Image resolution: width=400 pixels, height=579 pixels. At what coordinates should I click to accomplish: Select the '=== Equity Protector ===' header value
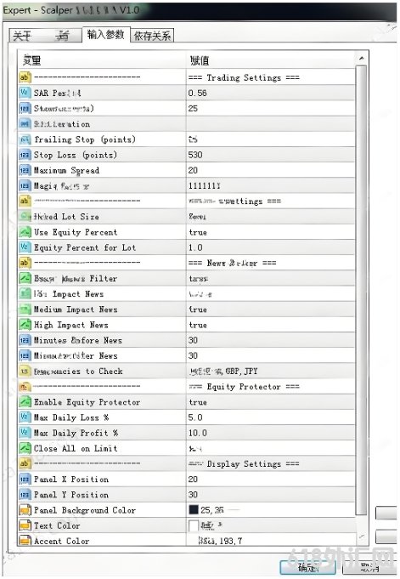pyautogui.click(x=270, y=387)
